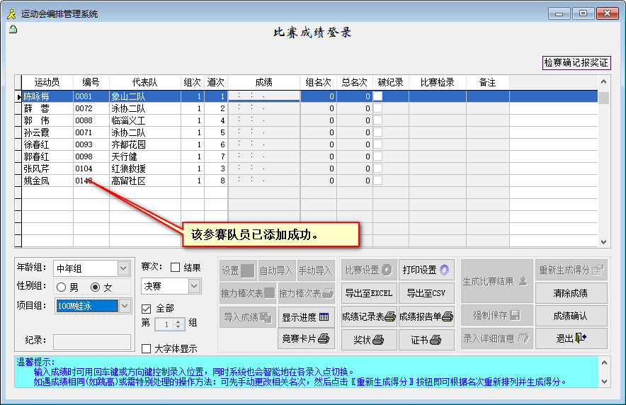Viewport: 626px width, 405px height.
Task: Expand the 赛次 决赛 dropdown
Action: 194,286
